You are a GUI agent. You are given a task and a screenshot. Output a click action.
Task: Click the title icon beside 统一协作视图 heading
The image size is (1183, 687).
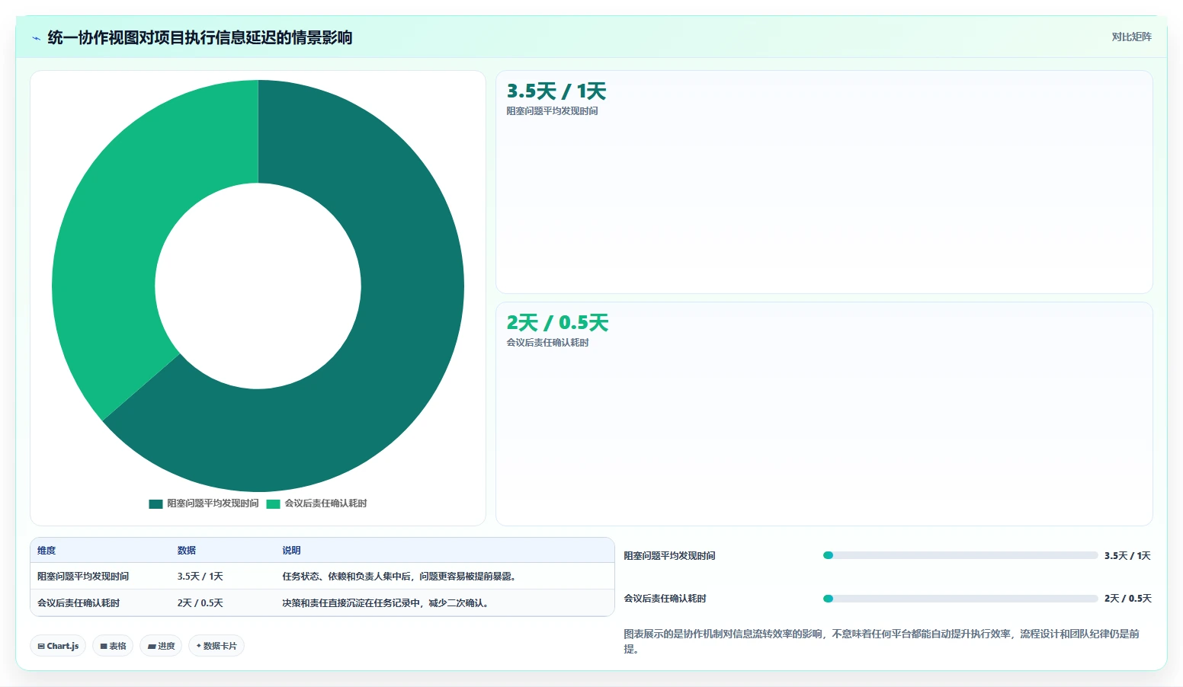pyautogui.click(x=36, y=38)
